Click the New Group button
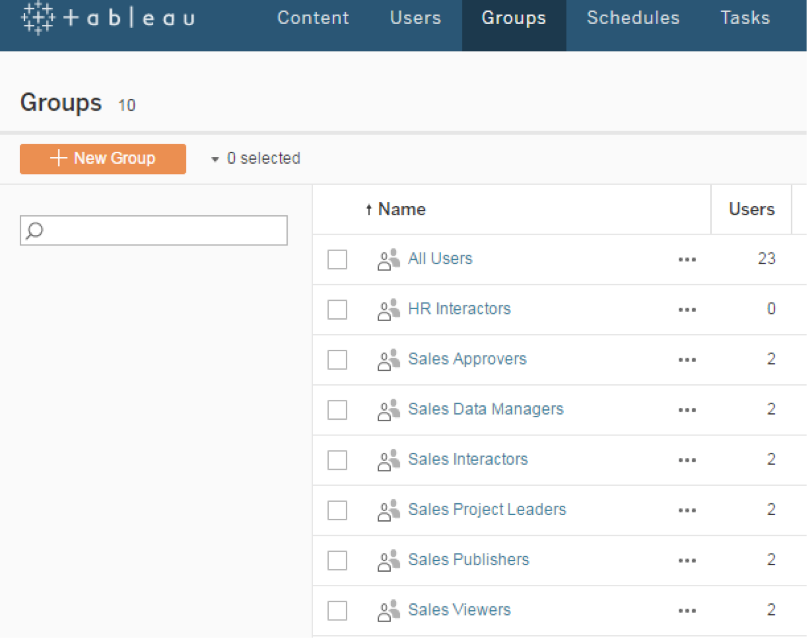The height and width of the screenshot is (638, 807). pyautogui.click(x=102, y=159)
